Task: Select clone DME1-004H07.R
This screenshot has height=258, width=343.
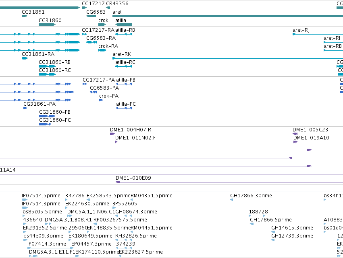Action: [112, 134]
